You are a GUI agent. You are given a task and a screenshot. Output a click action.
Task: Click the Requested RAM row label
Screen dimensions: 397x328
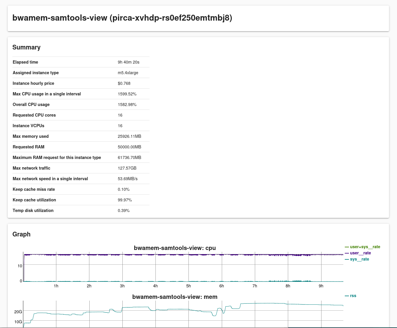(28, 147)
